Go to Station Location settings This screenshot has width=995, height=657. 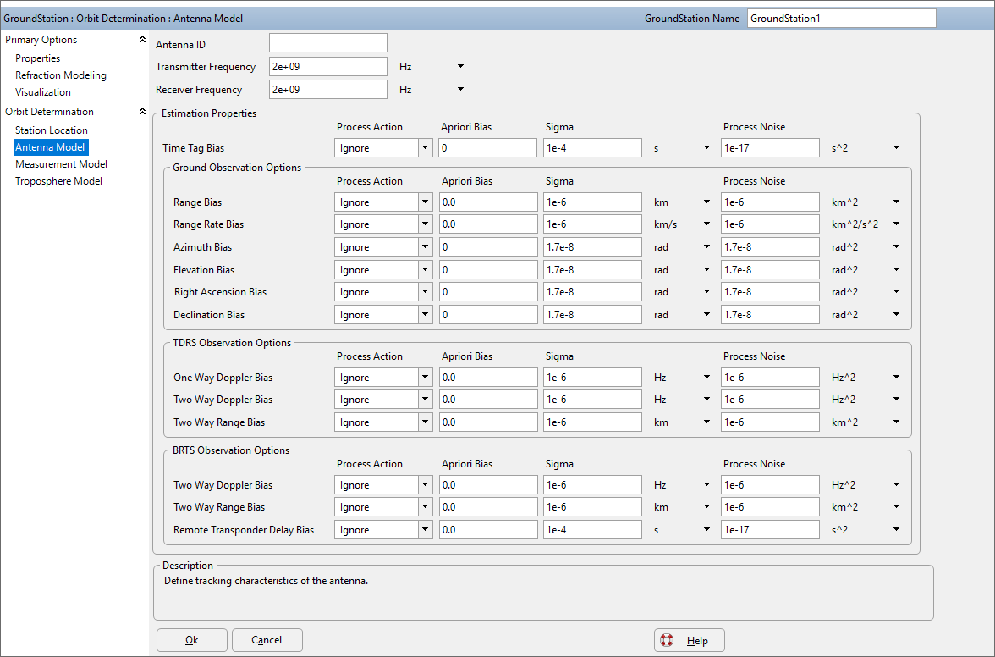(52, 130)
